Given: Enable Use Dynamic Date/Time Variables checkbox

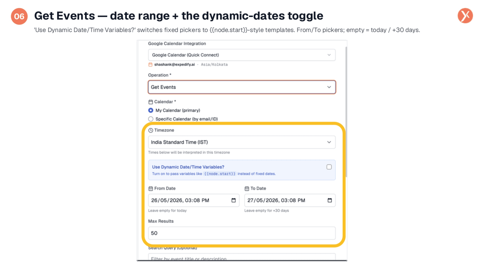Looking at the screenshot, I should click(x=329, y=167).
